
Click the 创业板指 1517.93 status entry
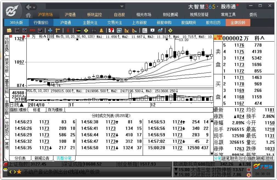coord(137,164)
